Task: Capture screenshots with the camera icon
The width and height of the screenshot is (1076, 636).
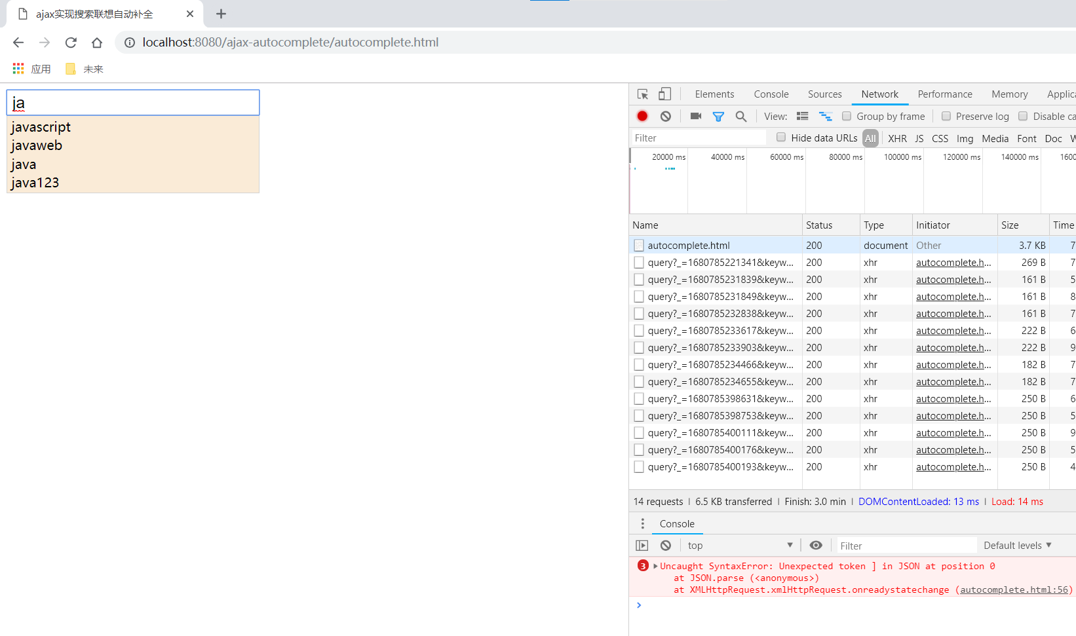Action: pyautogui.click(x=696, y=116)
